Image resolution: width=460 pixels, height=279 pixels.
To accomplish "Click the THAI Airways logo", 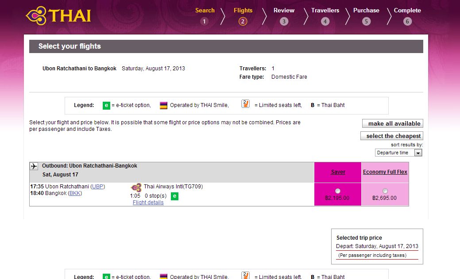I will [58, 15].
